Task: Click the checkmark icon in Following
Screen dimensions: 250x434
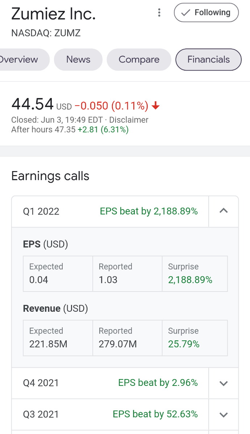Action: 186,13
